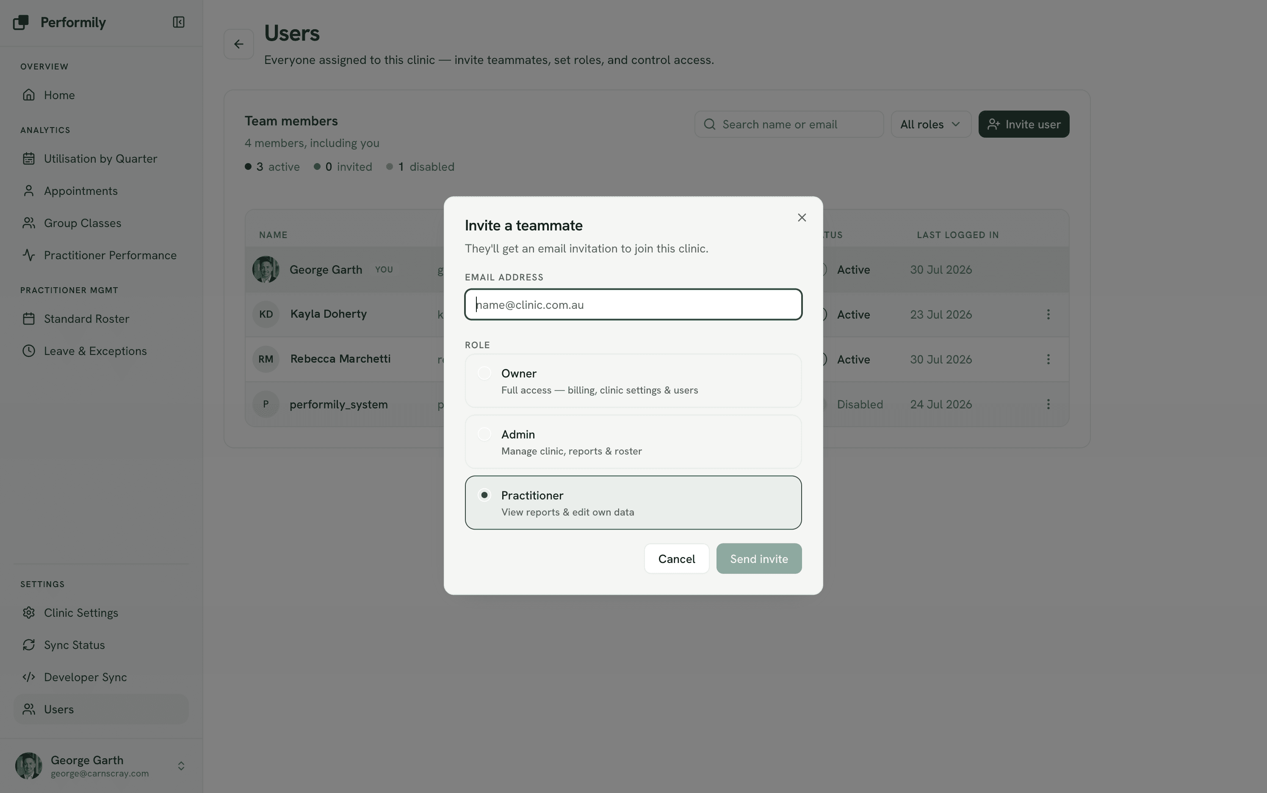Click the RM avatar badge
Screen dimensions: 1267x793
click(266, 359)
